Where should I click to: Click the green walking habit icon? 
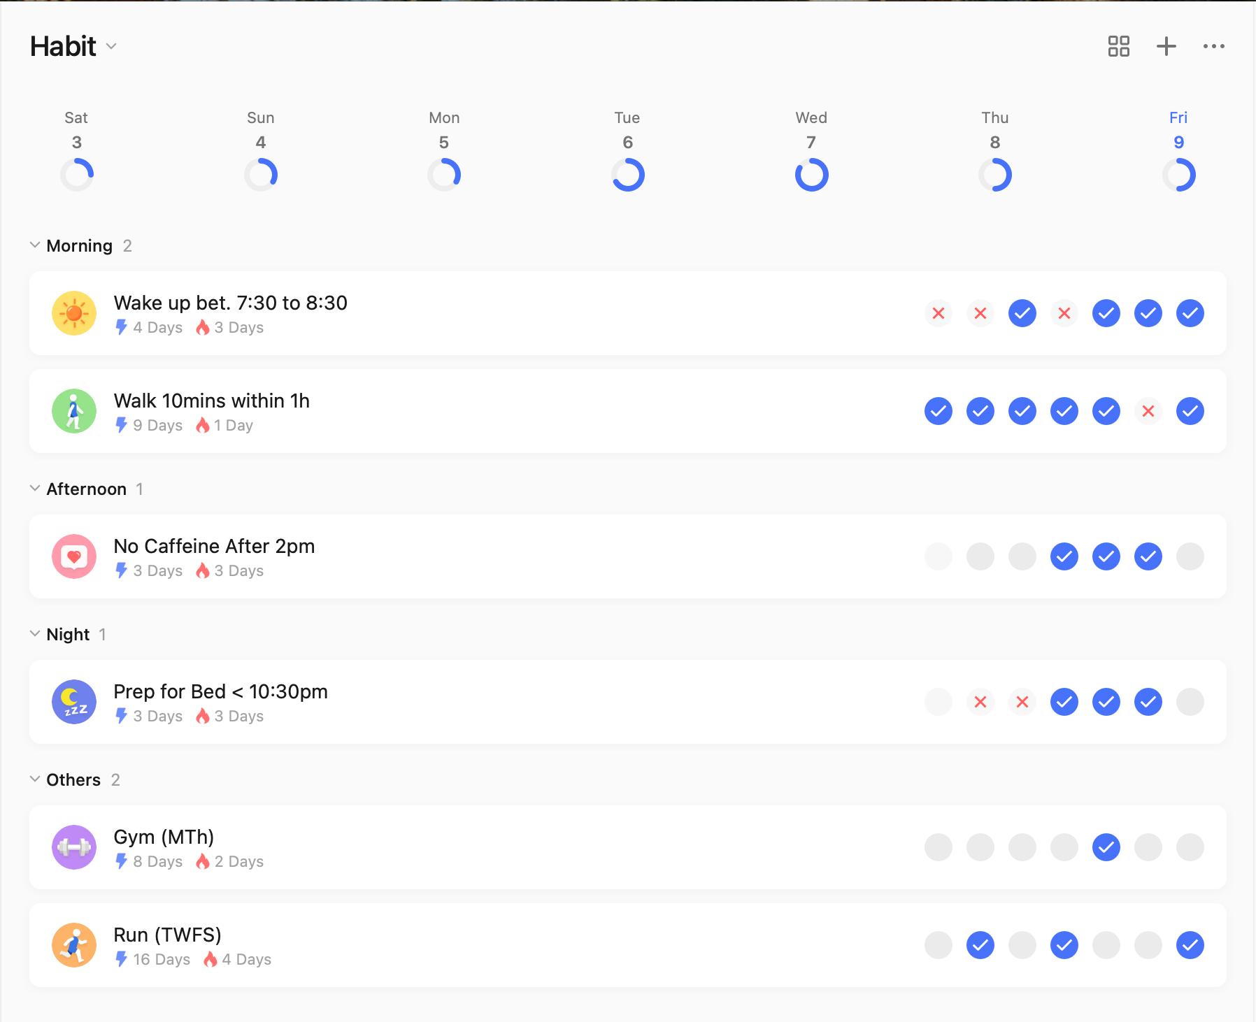(x=74, y=411)
